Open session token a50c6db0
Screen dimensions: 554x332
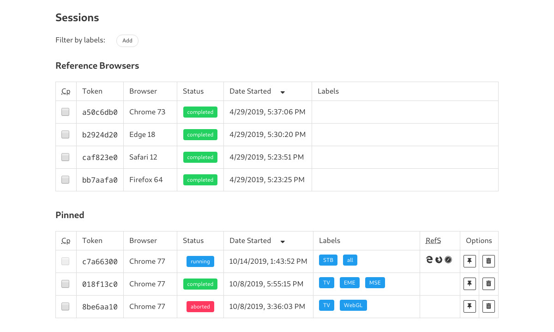100,112
